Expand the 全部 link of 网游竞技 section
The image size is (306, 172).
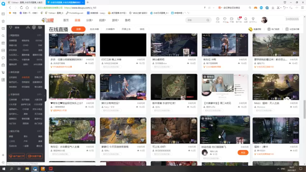(39, 35)
